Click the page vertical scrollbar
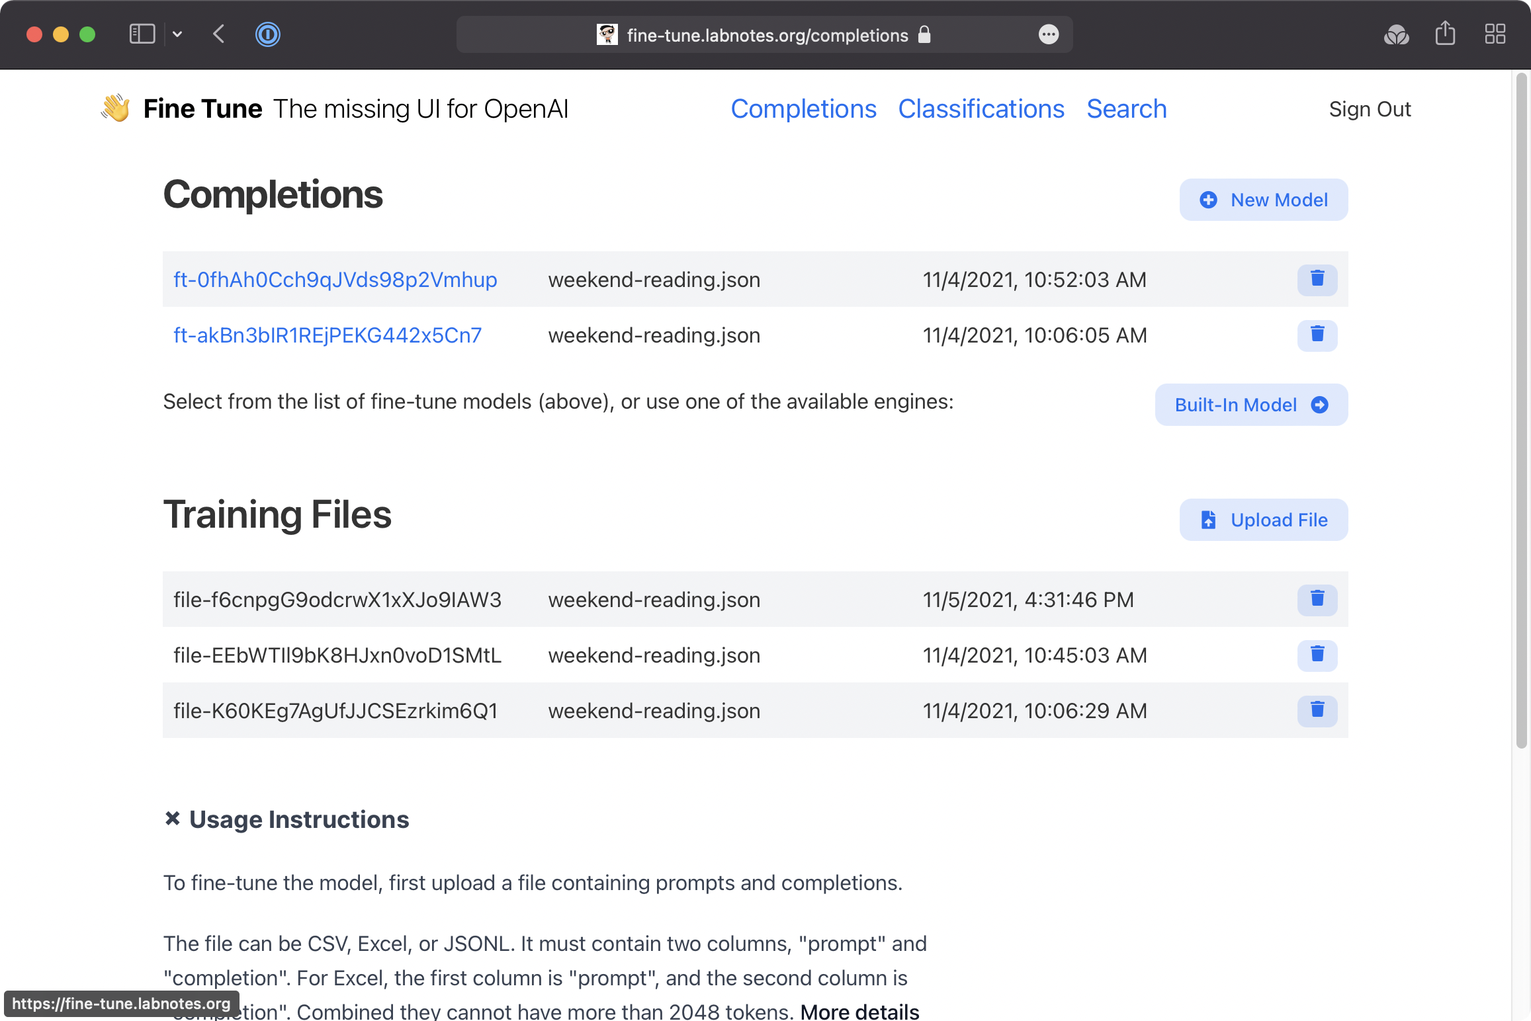 pyautogui.click(x=1521, y=410)
